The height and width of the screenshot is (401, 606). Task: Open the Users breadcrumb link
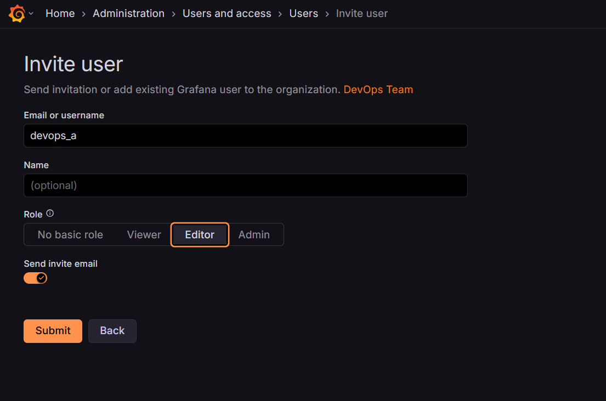click(x=303, y=14)
